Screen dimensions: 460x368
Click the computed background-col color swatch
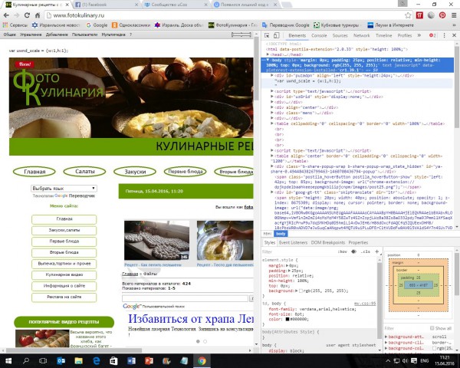[x=435, y=348]
